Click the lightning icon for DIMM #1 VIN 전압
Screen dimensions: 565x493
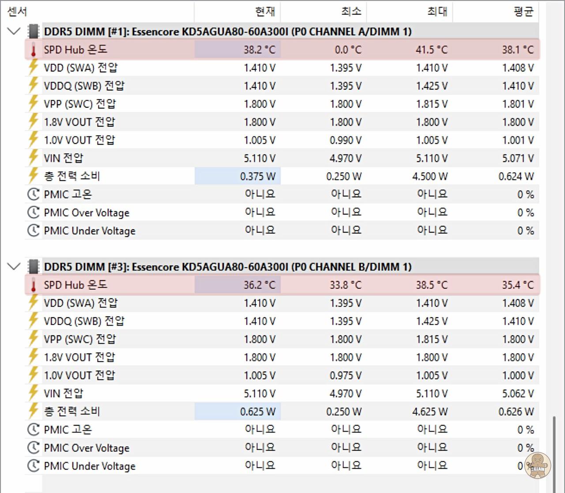(x=33, y=158)
